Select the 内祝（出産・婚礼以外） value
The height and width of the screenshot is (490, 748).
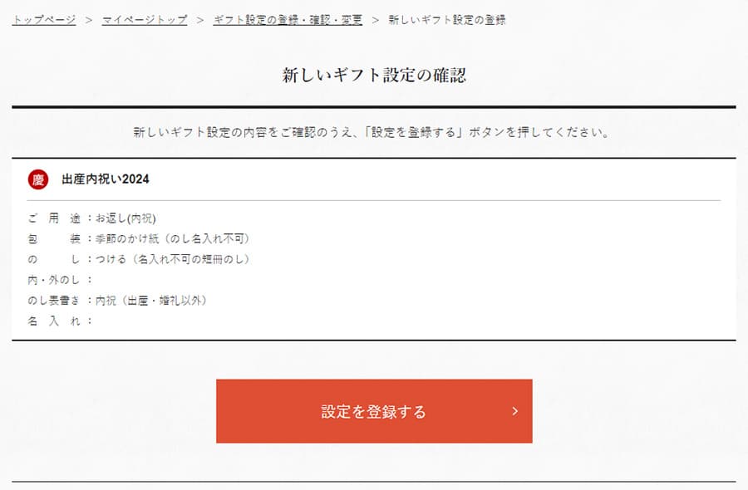click(150, 301)
